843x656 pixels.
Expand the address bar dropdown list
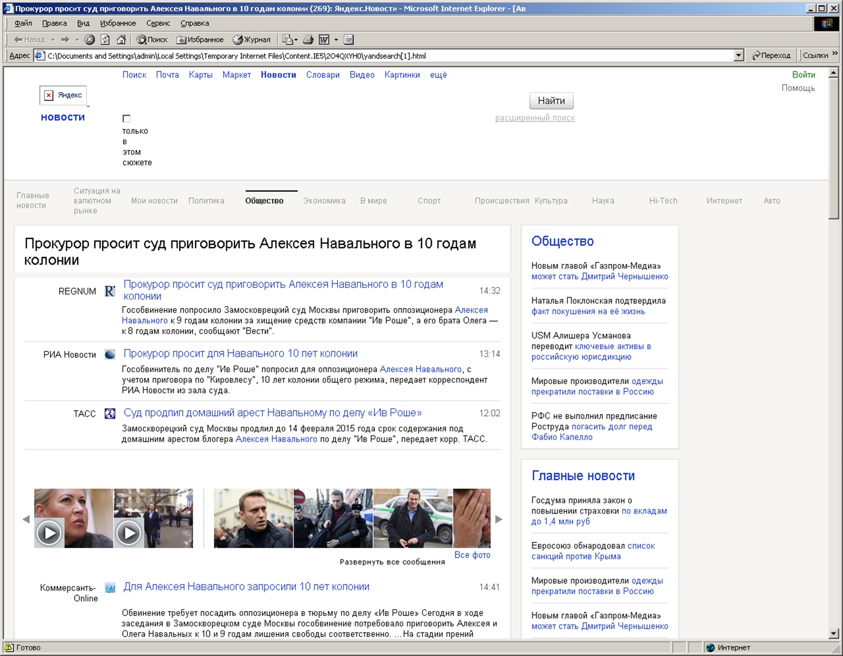pos(739,55)
